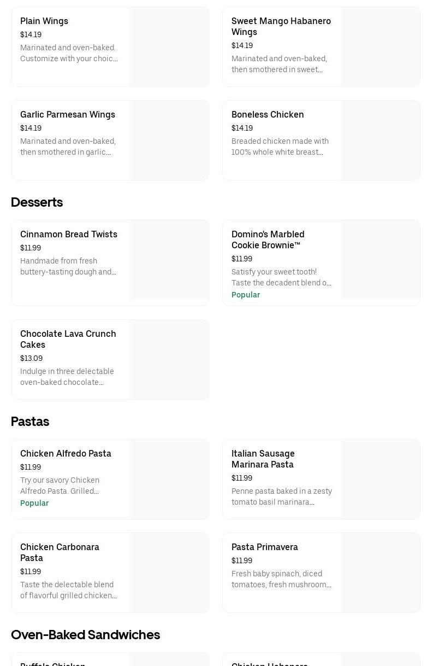Open Chicken Alfredo Pasta item
Screen dimensions: 439x666
(66, 454)
